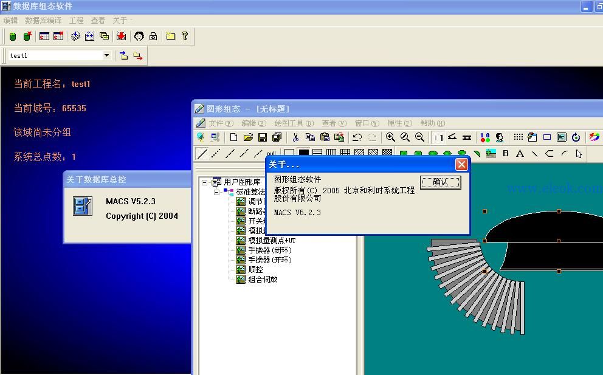Close the 关于 dialog with red X
Screen dimensions: 603x375
click(x=461, y=165)
